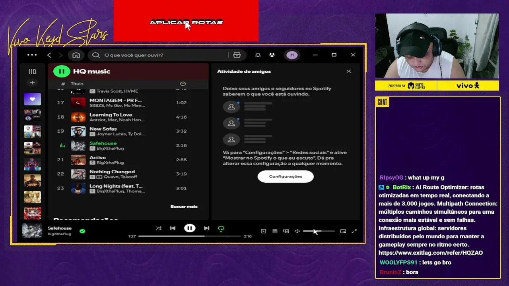Adjust the volume slider
This screenshot has height=286, width=509.
(319, 231)
